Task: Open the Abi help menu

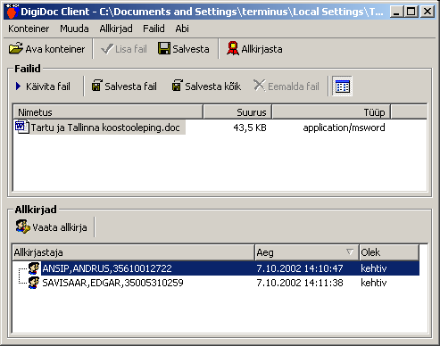Action: [182, 29]
